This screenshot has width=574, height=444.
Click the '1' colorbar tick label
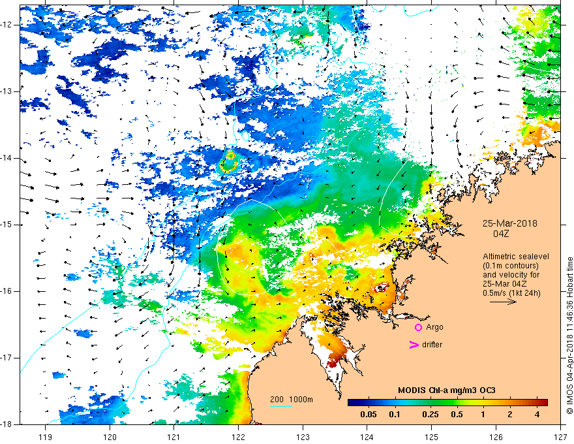(483, 415)
